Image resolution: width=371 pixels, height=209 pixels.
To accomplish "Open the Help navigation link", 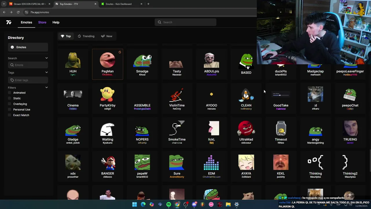I will tap(56, 22).
